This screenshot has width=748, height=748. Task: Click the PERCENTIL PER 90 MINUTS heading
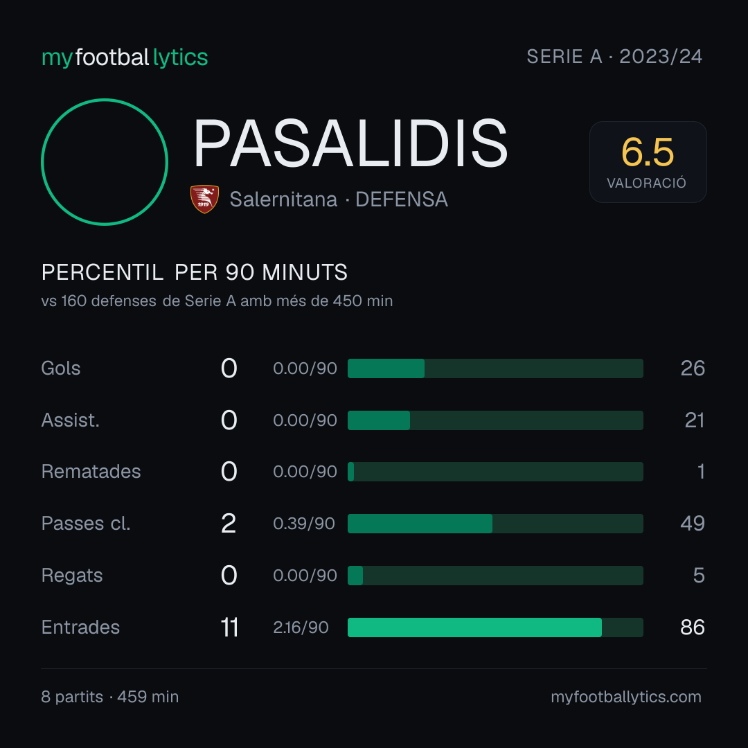tap(194, 272)
